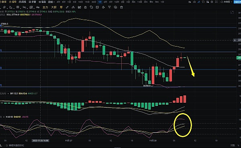Image resolution: width=241 pixels, height=148 pixels.
Task: Toggle the lock drawings icon
Action: (x=86, y=7)
